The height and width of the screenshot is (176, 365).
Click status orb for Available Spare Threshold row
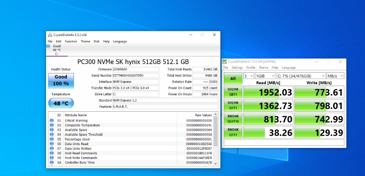(52, 134)
